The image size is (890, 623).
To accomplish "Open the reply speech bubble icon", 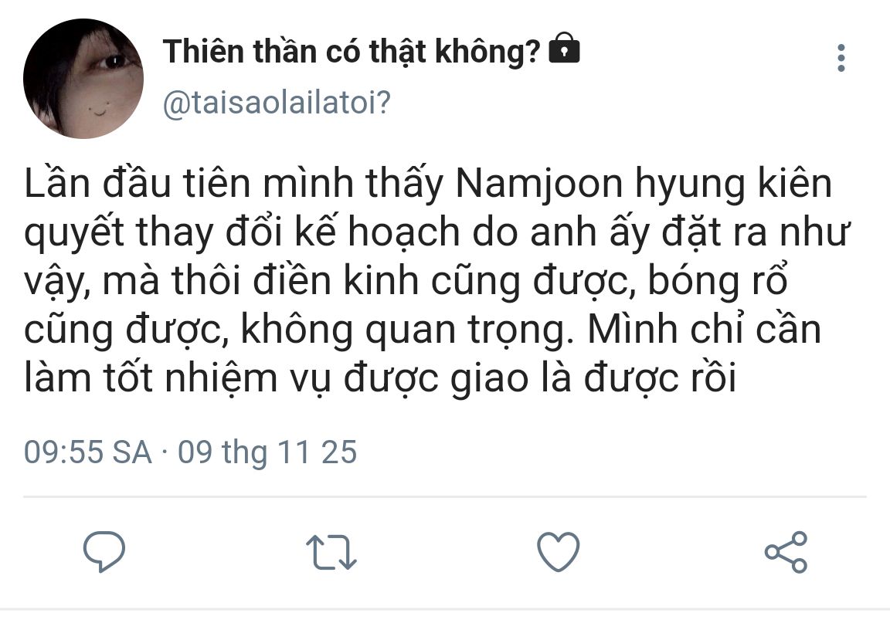I will pos(104,552).
